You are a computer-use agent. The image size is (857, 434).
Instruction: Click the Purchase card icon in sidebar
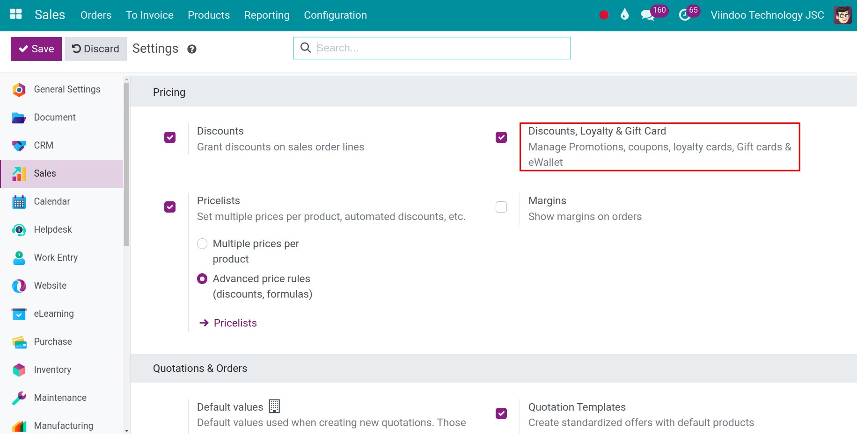(x=19, y=342)
